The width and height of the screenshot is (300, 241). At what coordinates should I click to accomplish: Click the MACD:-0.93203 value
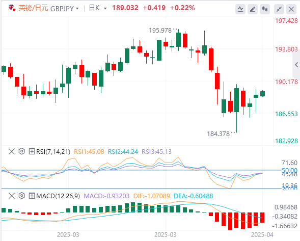click(x=106, y=196)
